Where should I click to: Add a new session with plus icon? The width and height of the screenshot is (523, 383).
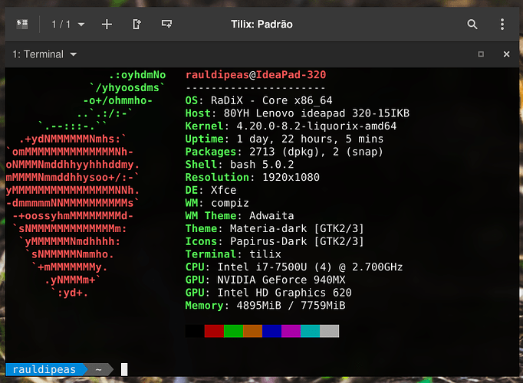(x=107, y=25)
